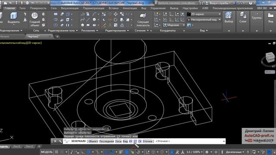The image size is (276, 155).
Task: Expand the command line history arrow
Action: [x=224, y=141]
